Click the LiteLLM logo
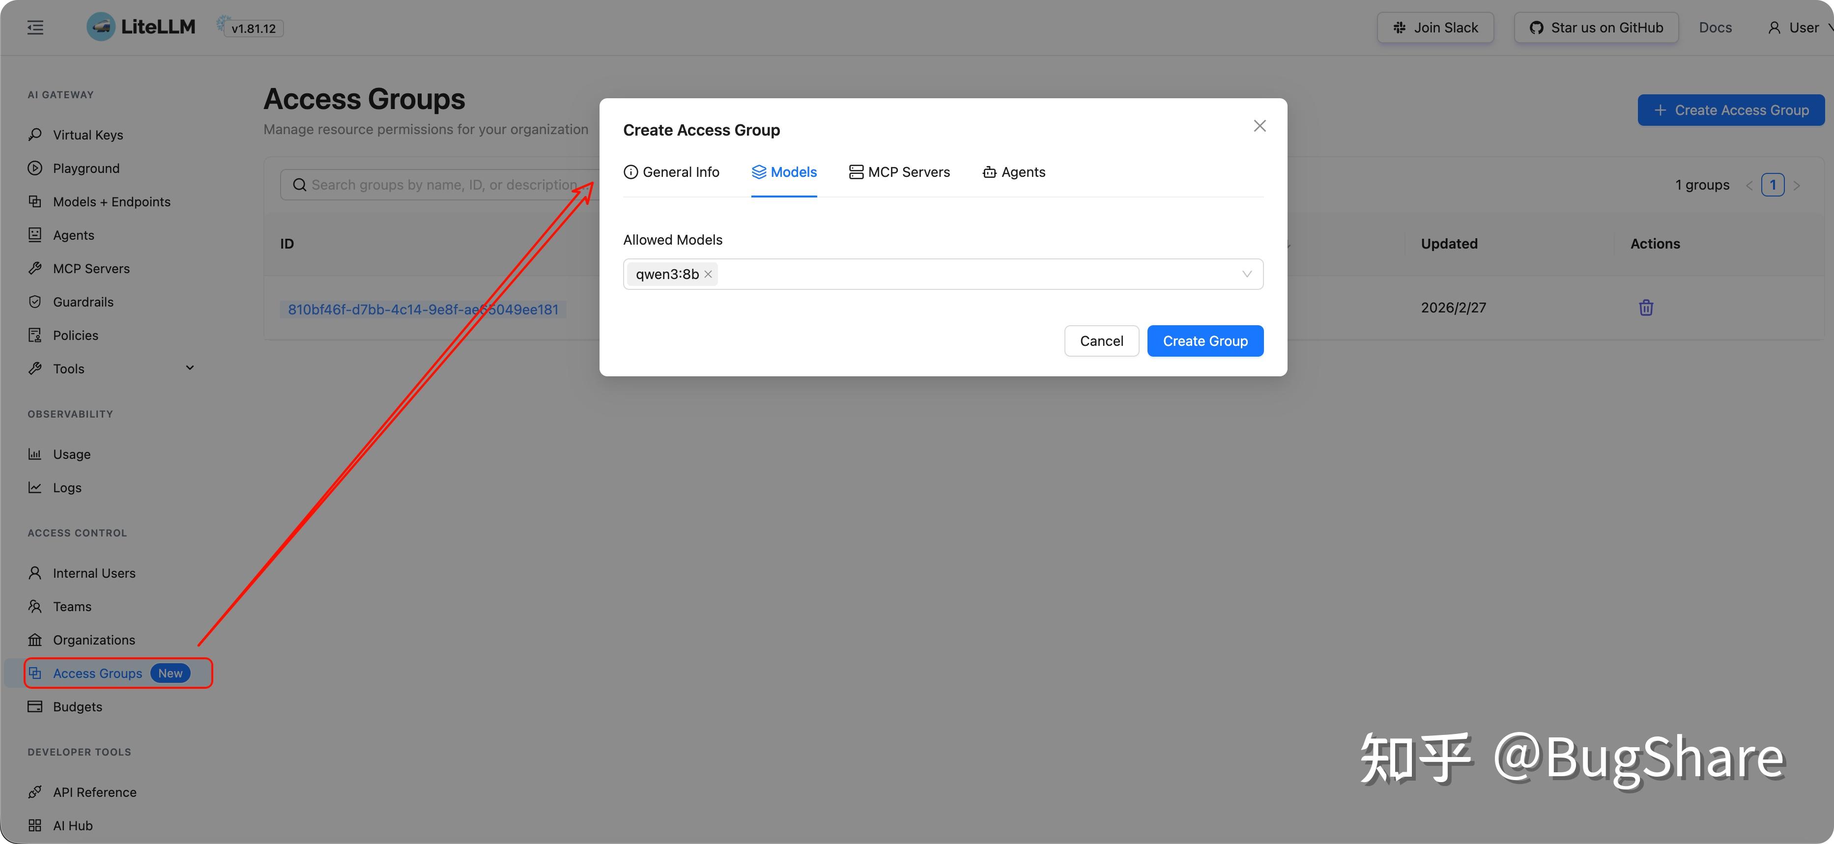The width and height of the screenshot is (1834, 844). [x=141, y=27]
